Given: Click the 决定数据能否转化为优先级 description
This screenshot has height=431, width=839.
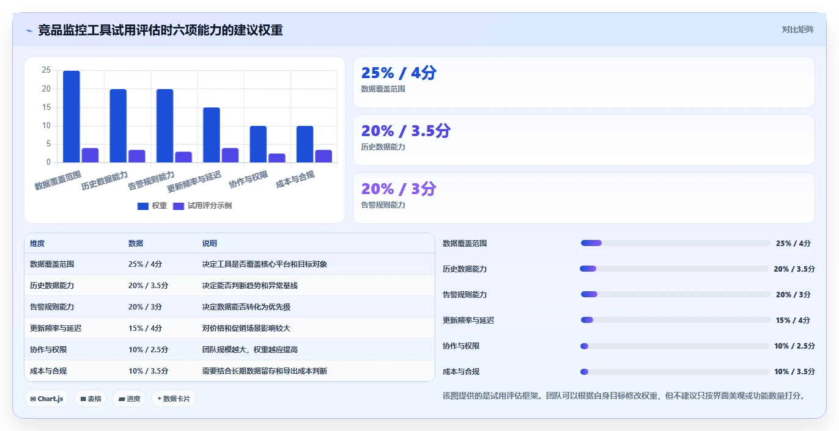Looking at the screenshot, I should [x=246, y=307].
